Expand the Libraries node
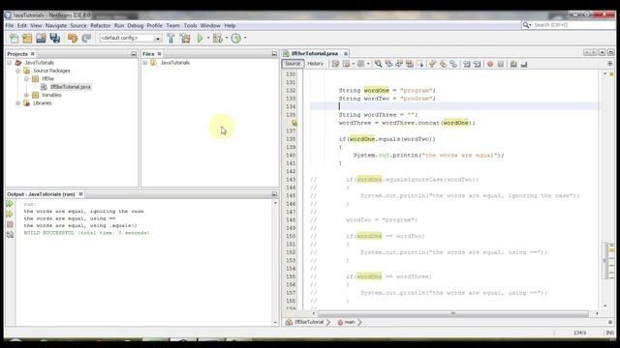 (17, 103)
